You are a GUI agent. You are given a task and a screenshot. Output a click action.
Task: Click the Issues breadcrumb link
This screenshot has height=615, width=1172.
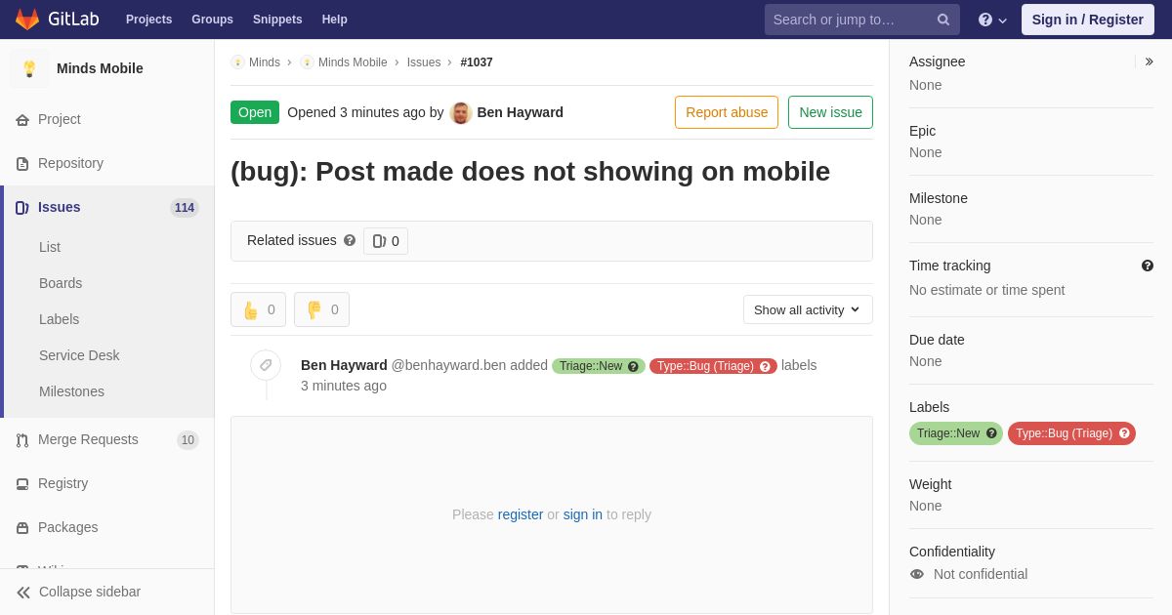tap(424, 62)
